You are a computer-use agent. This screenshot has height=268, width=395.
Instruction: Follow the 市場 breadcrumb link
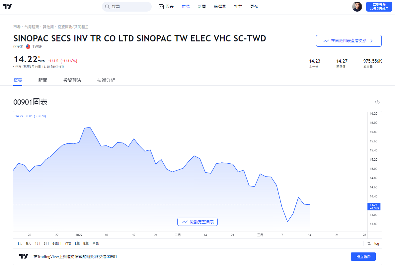tap(17, 27)
